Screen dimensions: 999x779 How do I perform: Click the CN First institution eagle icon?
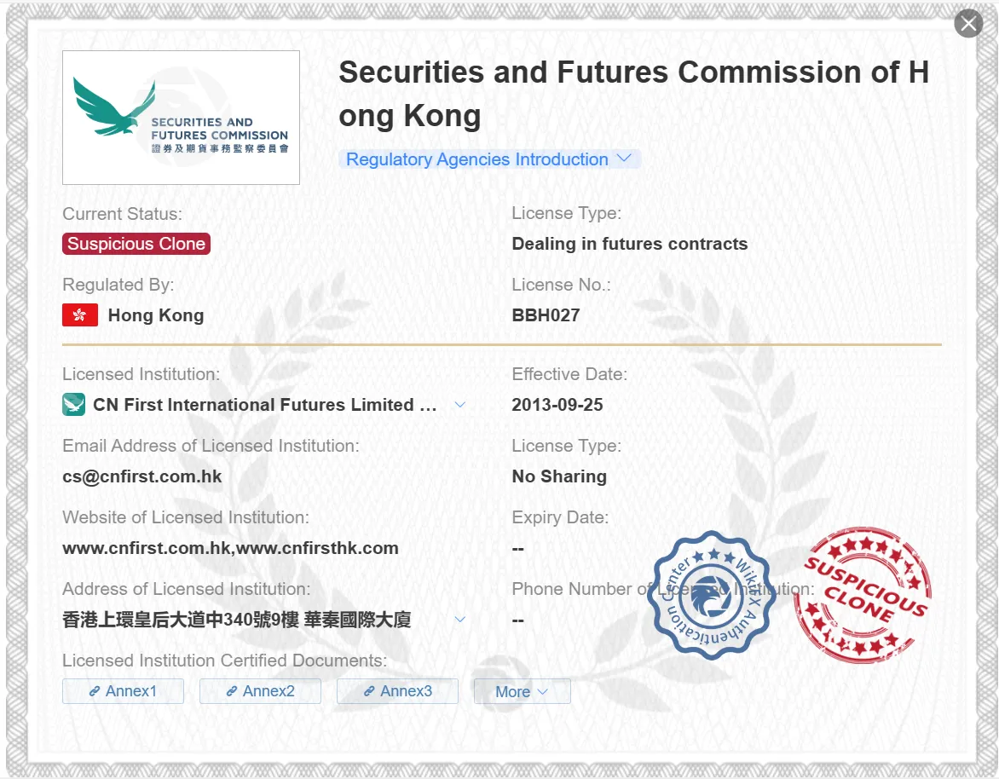coord(74,405)
